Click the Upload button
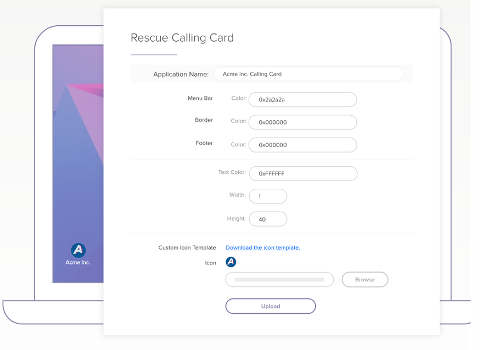The image size is (494, 350). pos(271,306)
